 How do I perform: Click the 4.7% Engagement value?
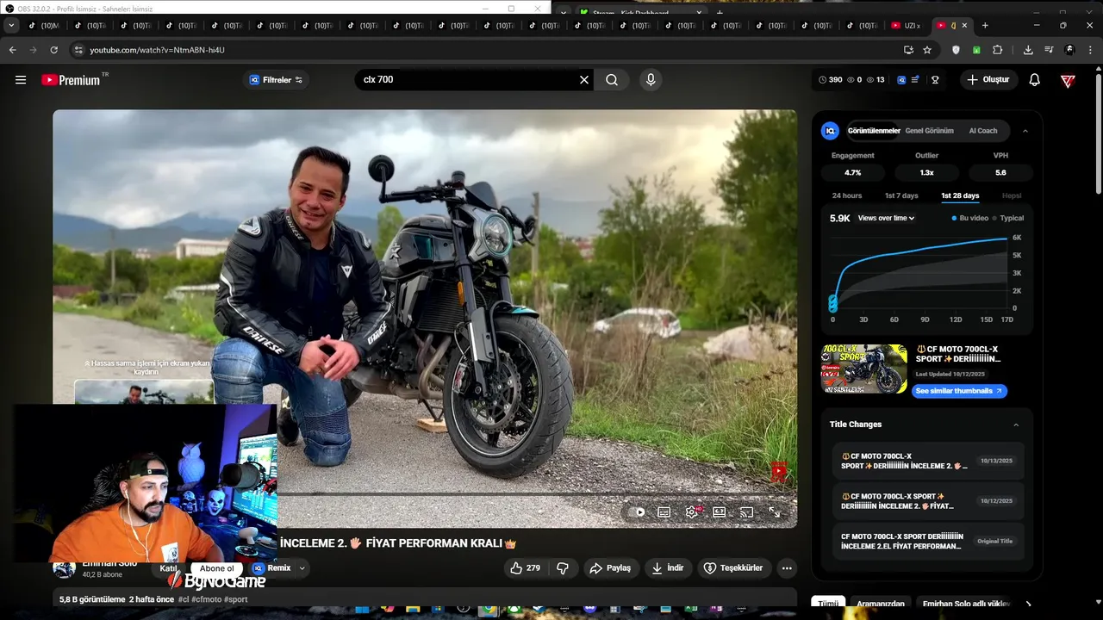pyautogui.click(x=852, y=172)
